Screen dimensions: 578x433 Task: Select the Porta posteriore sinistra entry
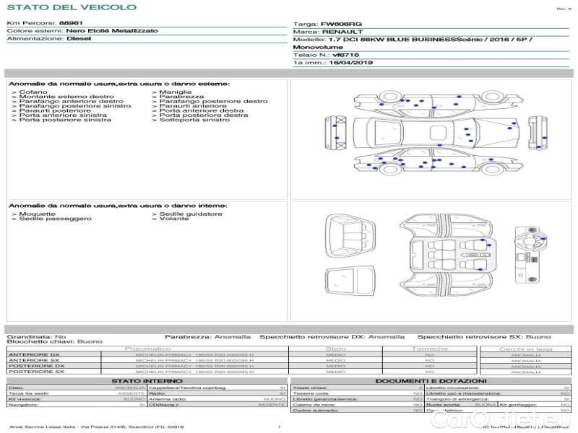(65, 120)
